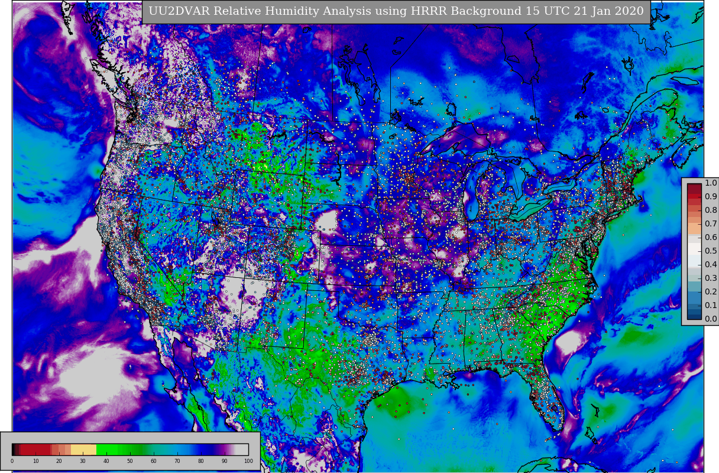Image resolution: width=719 pixels, height=473 pixels.
Task: Click the '30' tick label on the humidity colorbar
Action: click(83, 461)
